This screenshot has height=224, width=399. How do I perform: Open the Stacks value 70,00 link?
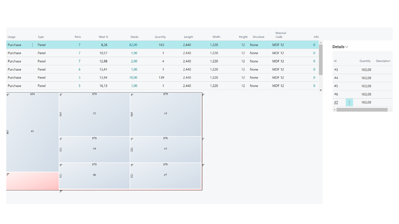point(133,77)
